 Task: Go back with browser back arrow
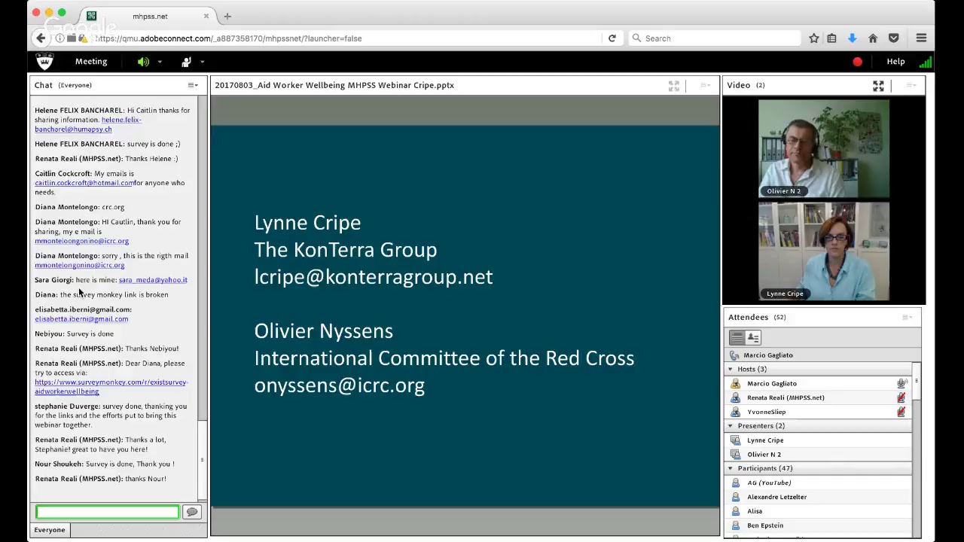pyautogui.click(x=41, y=38)
